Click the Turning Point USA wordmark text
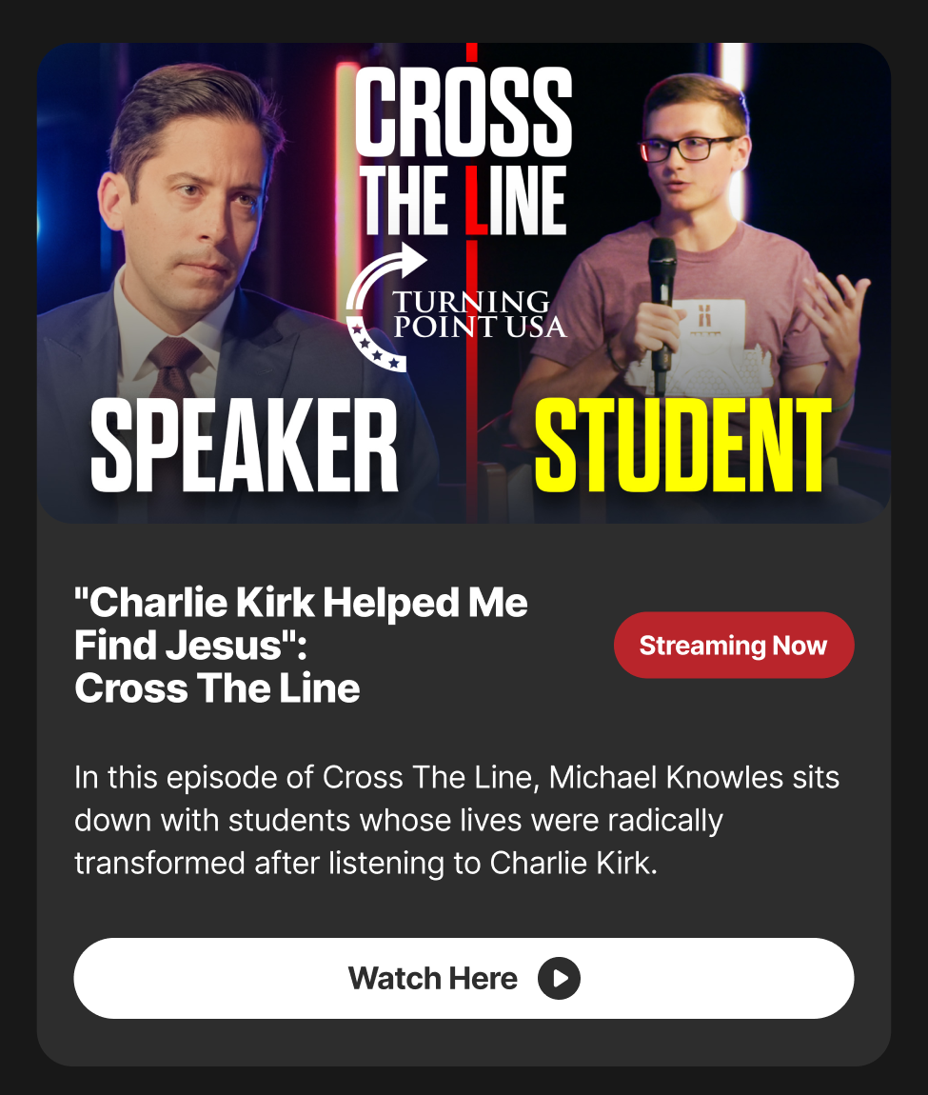The height and width of the screenshot is (1095, 928). click(x=479, y=314)
